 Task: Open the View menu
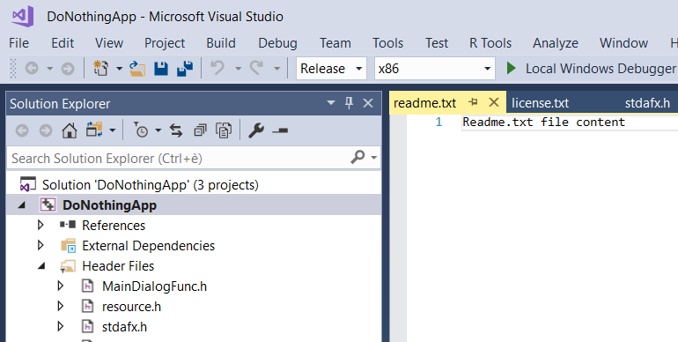[x=109, y=43]
